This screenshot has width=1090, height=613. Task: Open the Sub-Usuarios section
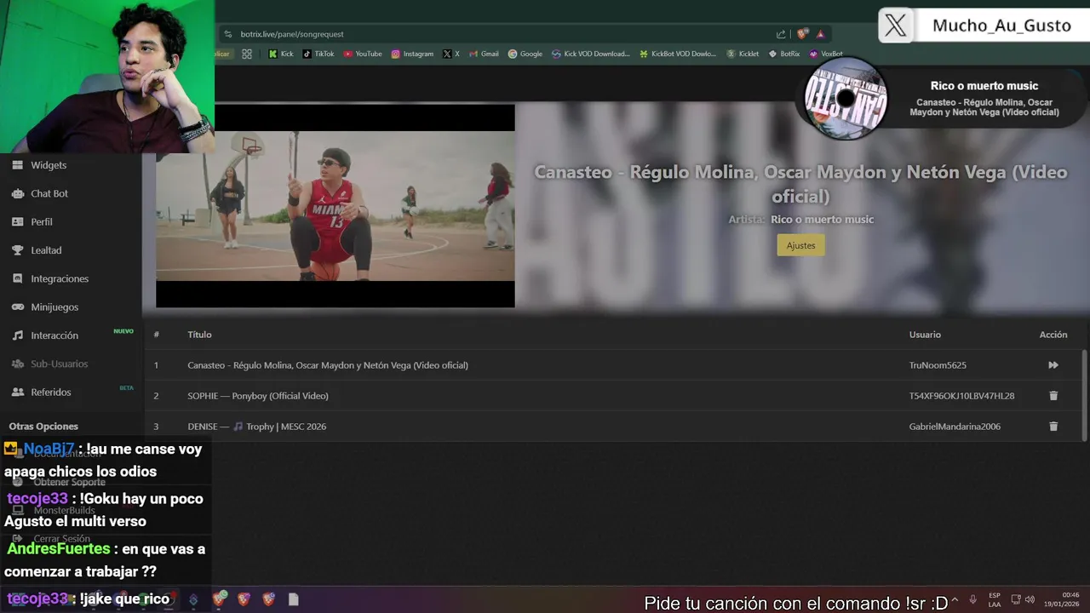(x=59, y=364)
